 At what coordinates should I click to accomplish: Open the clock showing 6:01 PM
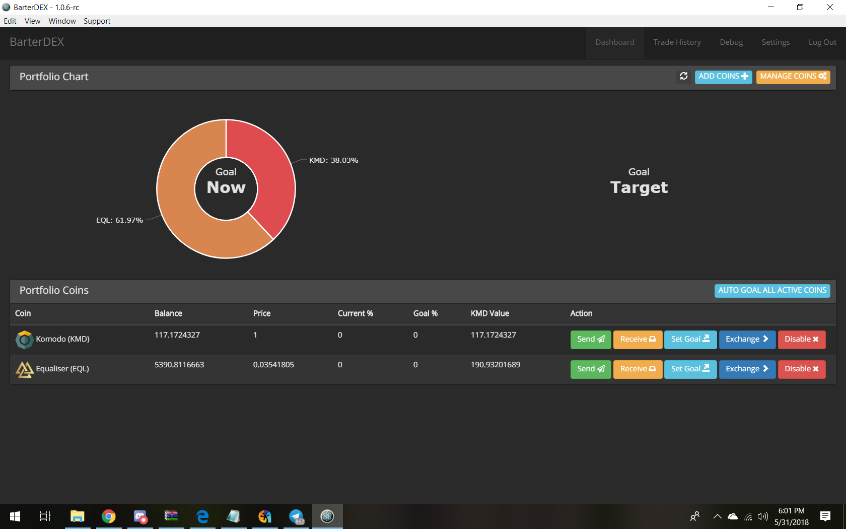pyautogui.click(x=792, y=516)
